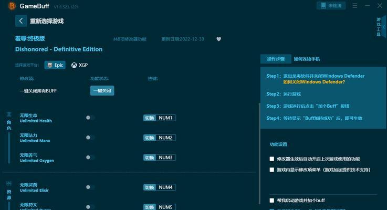Click the 共8项修改器功能 text
Screen dimensions: 387x210
pyautogui.click(x=130, y=39)
